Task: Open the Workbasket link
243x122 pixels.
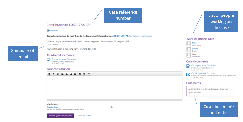Action: pos(53,30)
